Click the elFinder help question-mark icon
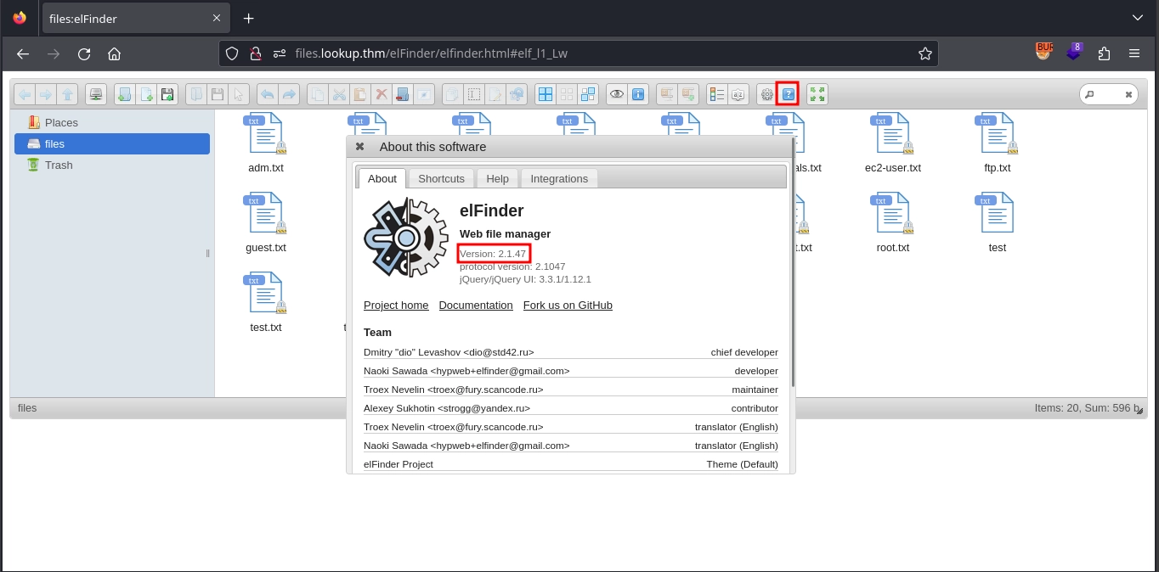Viewport: 1159px width, 572px height. click(x=789, y=94)
